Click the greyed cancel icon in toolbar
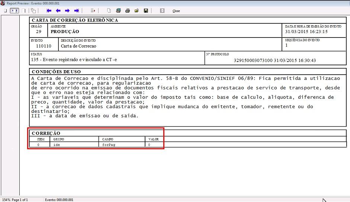The width and height of the screenshot is (350, 202). 162,11
